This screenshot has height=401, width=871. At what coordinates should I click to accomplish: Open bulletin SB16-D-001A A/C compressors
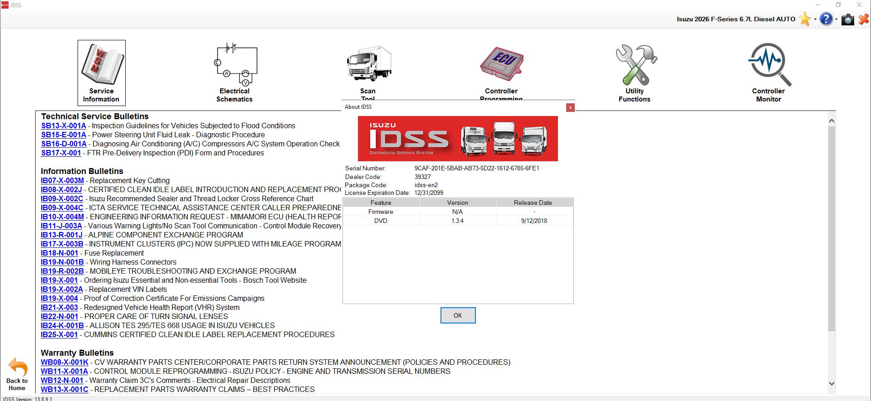tap(64, 144)
